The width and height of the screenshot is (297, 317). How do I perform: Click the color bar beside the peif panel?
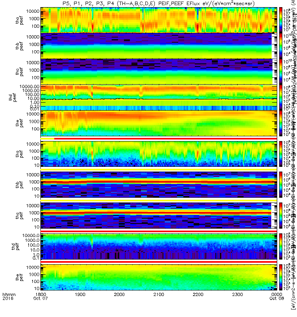(x=281, y=277)
